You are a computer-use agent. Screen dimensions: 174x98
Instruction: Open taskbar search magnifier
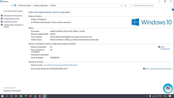[x=7, y=96]
